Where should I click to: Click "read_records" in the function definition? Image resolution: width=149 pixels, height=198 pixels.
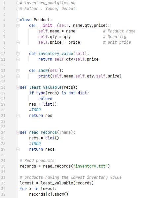click(43, 132)
